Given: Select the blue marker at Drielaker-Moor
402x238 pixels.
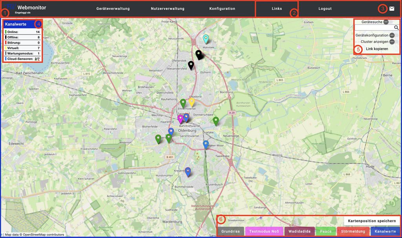Looking at the screenshot, I should pyautogui.click(x=206, y=145).
